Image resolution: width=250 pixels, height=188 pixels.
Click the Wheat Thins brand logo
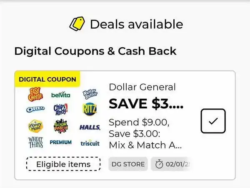[x=35, y=142]
